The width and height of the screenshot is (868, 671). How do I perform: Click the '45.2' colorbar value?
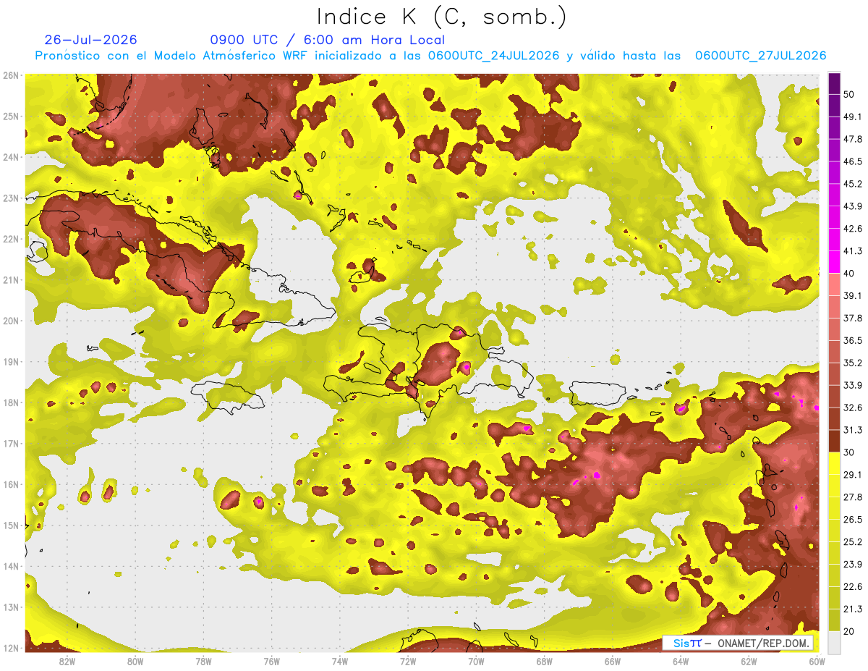click(852, 183)
